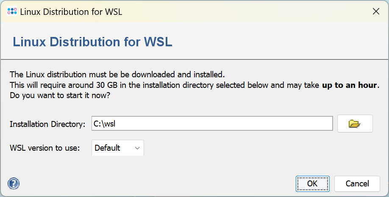Image resolution: width=389 pixels, height=197 pixels.
Task: Click the "WSL version to use:" label
Action: point(44,148)
